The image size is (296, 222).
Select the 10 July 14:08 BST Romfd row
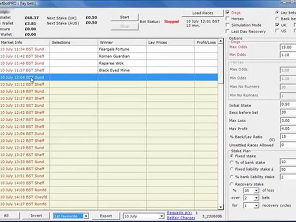109,190
